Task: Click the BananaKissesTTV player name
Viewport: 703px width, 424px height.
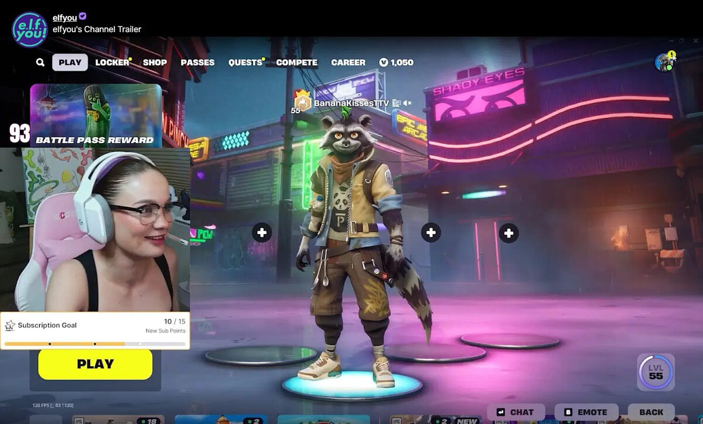Action: (x=351, y=103)
